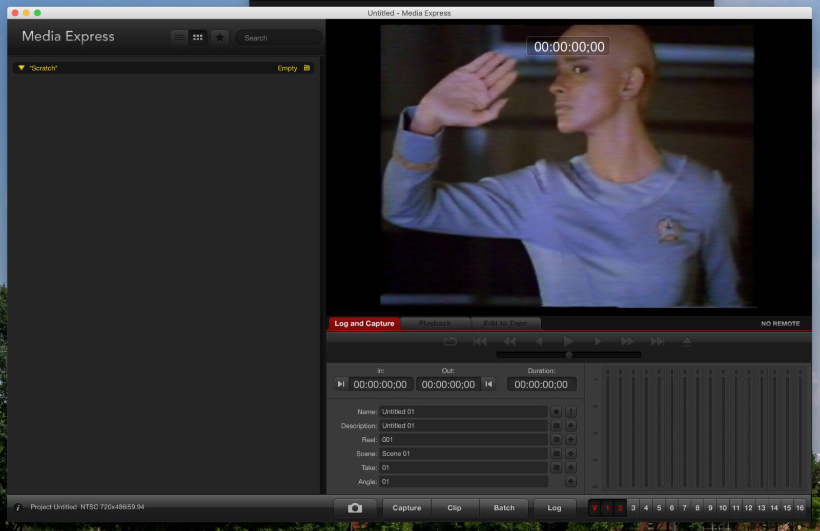Increment the Reel number
Image resolution: width=820 pixels, height=531 pixels.
pyautogui.click(x=570, y=440)
